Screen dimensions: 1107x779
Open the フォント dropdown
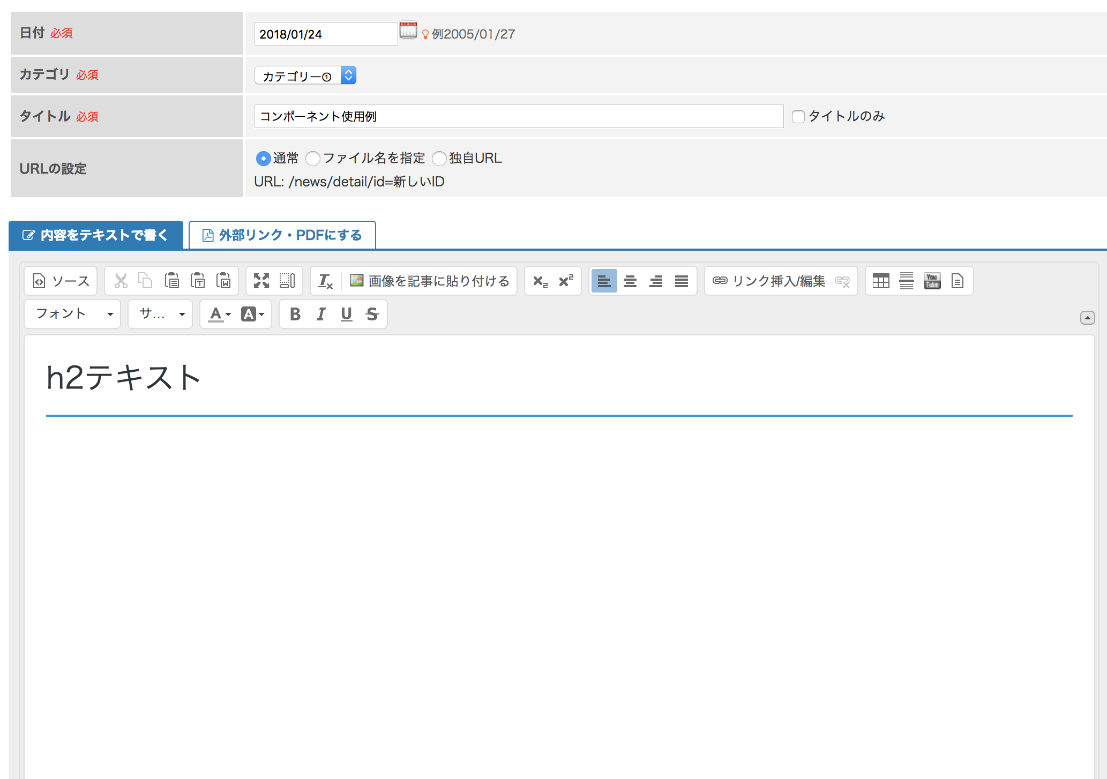pyautogui.click(x=73, y=314)
